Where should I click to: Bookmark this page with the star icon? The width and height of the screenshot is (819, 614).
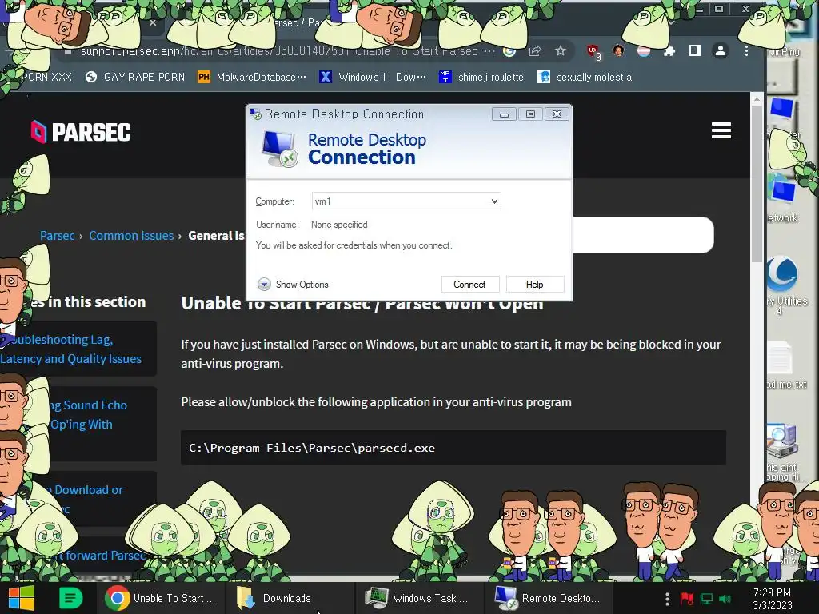pyautogui.click(x=561, y=50)
